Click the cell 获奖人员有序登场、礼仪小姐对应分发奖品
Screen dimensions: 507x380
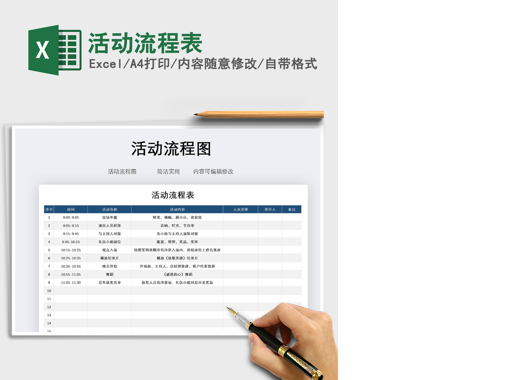pyautogui.click(x=177, y=282)
